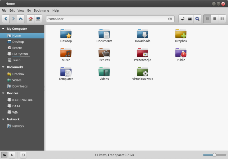Click the Computer toolbar icon

pos(38,19)
